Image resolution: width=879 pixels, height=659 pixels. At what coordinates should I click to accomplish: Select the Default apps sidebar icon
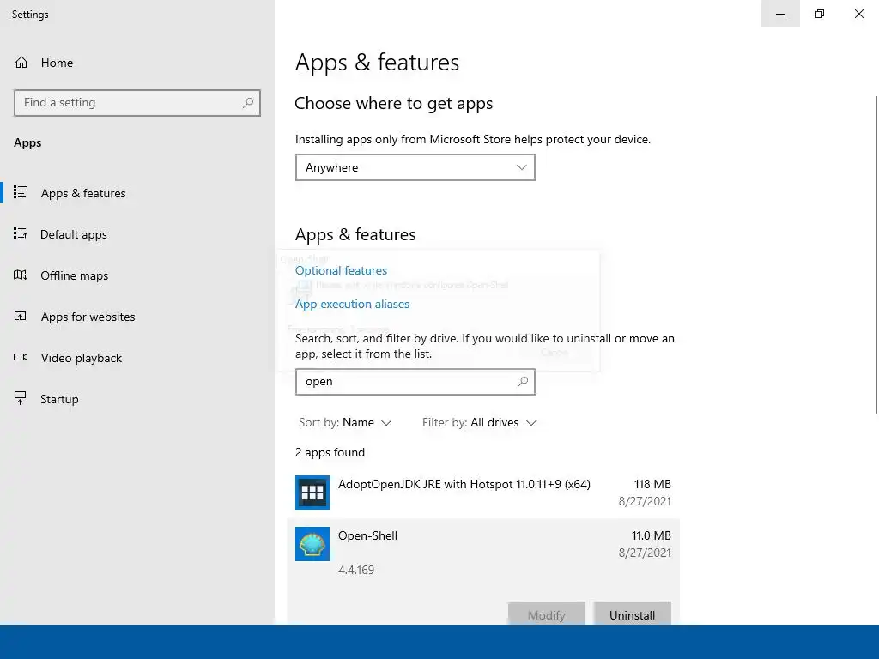(x=21, y=233)
